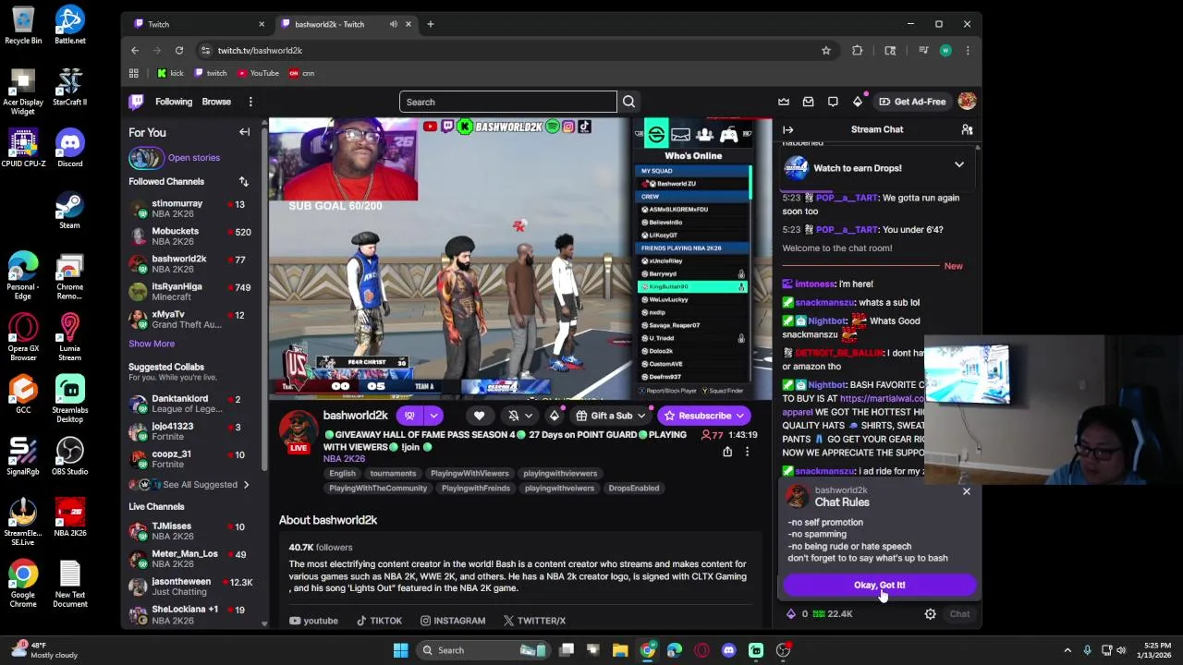Click the heart follow button for bashworld2k
This screenshot has height=665, width=1183.
point(479,416)
